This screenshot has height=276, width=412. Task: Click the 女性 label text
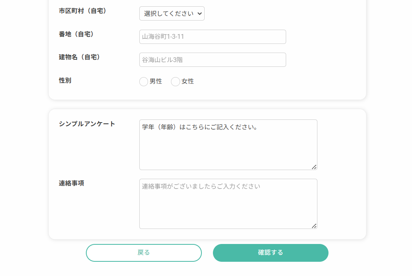point(188,81)
